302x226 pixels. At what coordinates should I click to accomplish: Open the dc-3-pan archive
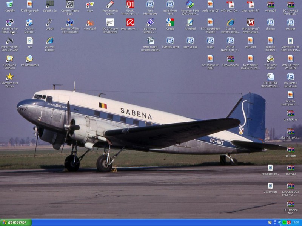pos(290,150)
